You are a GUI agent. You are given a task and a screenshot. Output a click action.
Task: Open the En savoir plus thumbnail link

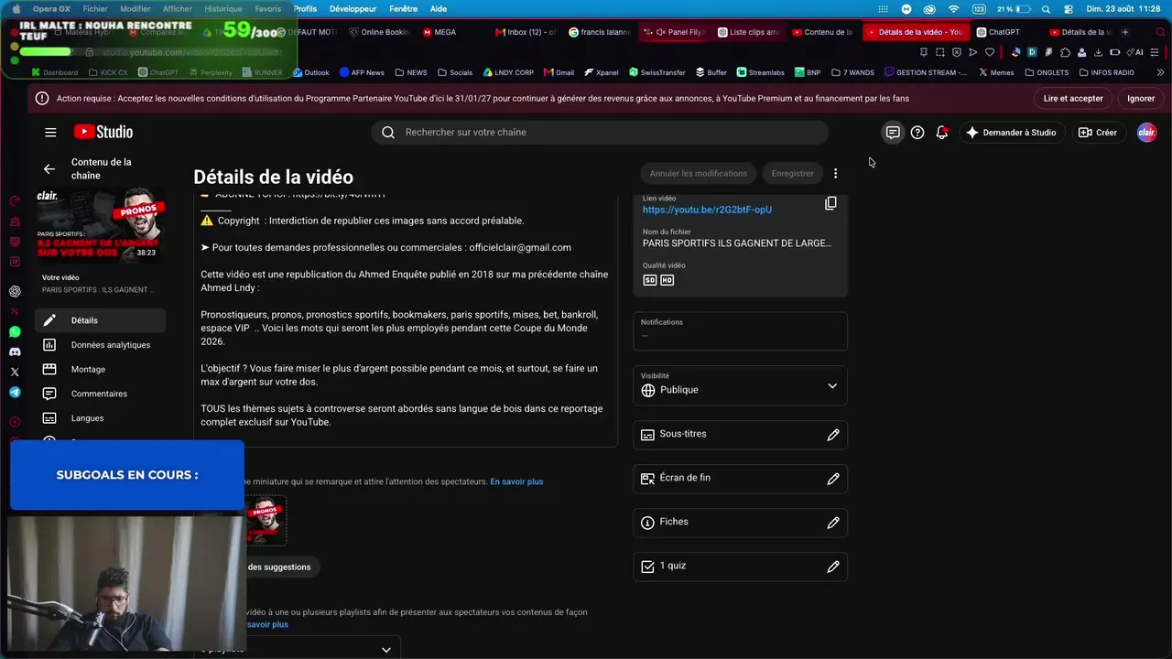[516, 481]
